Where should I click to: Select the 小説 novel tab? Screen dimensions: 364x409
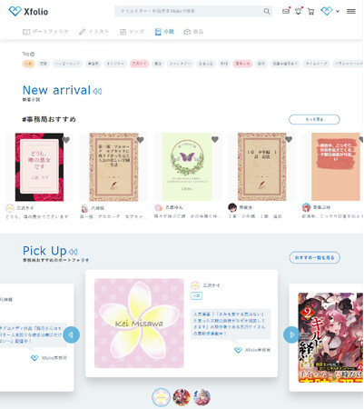(164, 32)
